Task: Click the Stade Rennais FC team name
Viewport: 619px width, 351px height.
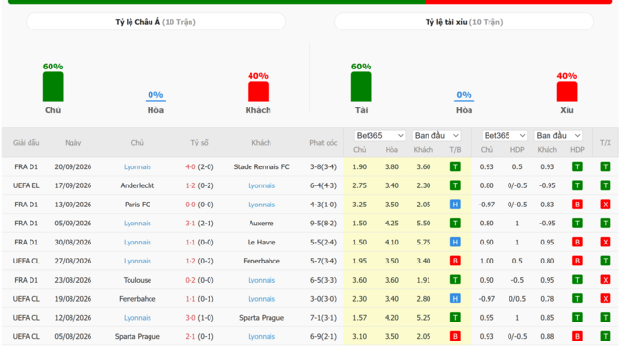Action: pyautogui.click(x=261, y=166)
